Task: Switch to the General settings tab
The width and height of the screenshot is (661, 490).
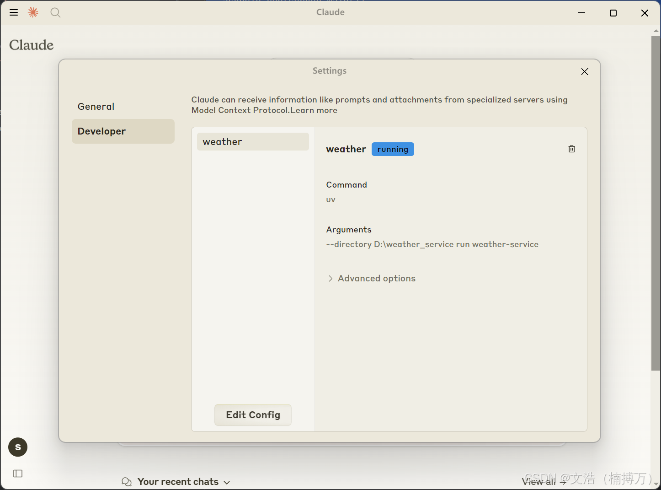Action: tap(123, 107)
